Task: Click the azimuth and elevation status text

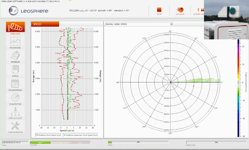Action: point(99,11)
